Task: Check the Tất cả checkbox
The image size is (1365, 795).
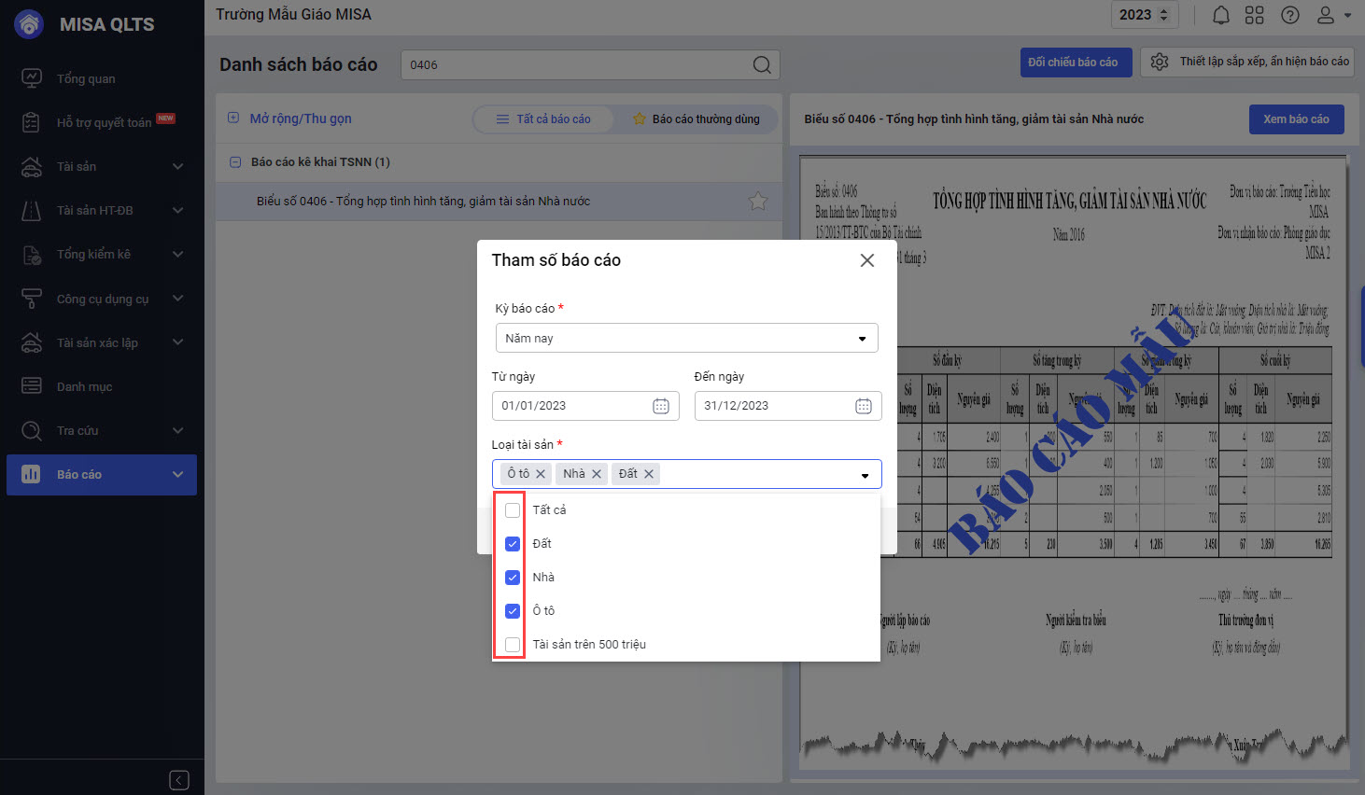Action: [x=513, y=510]
